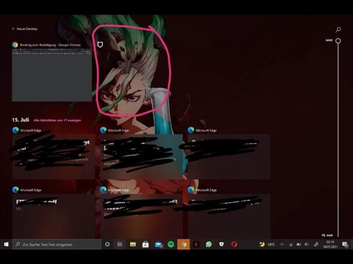Open File Explorer from the taskbar
Screen dimensions: 353x264
coord(133,244)
